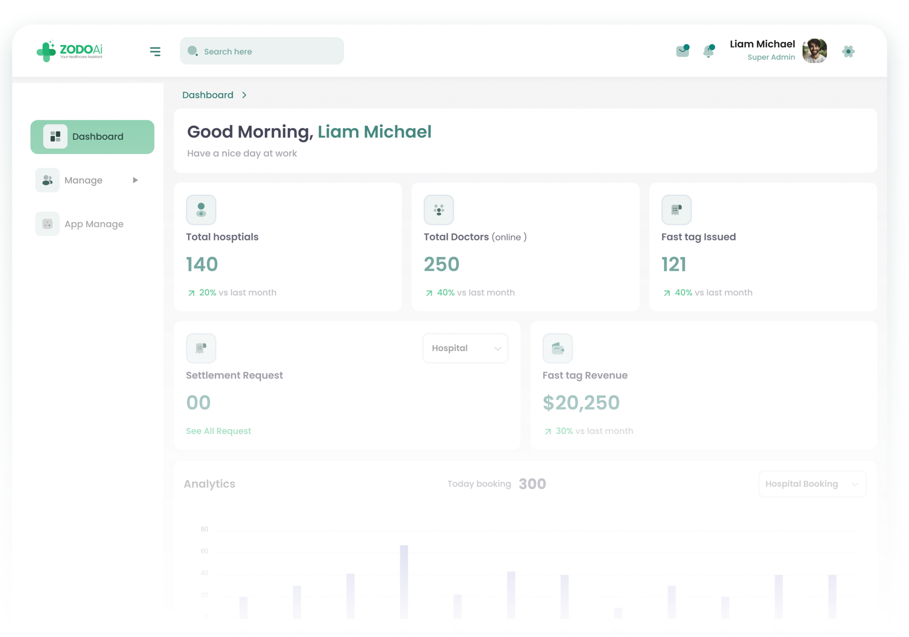Click the Settlement Request icon
This screenshot has width=909, height=637.
[x=201, y=348]
